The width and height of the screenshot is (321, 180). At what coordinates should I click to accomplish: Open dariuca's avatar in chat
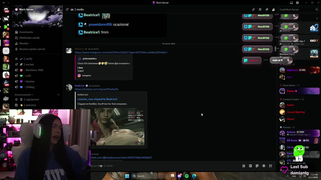(x=69, y=51)
